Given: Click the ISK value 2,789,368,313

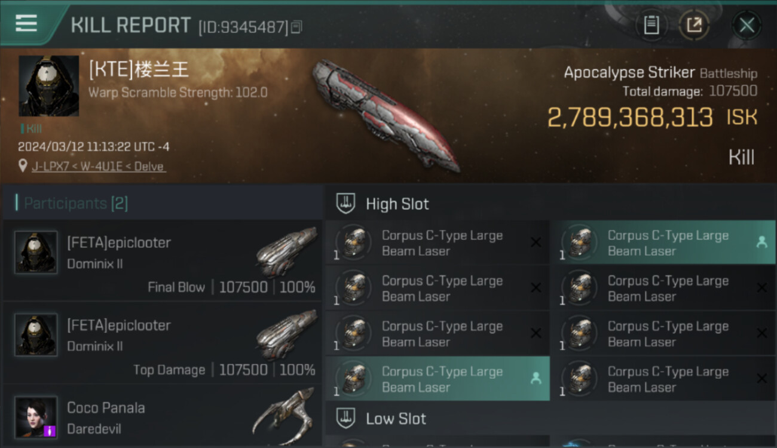Looking at the screenshot, I should coord(631,118).
